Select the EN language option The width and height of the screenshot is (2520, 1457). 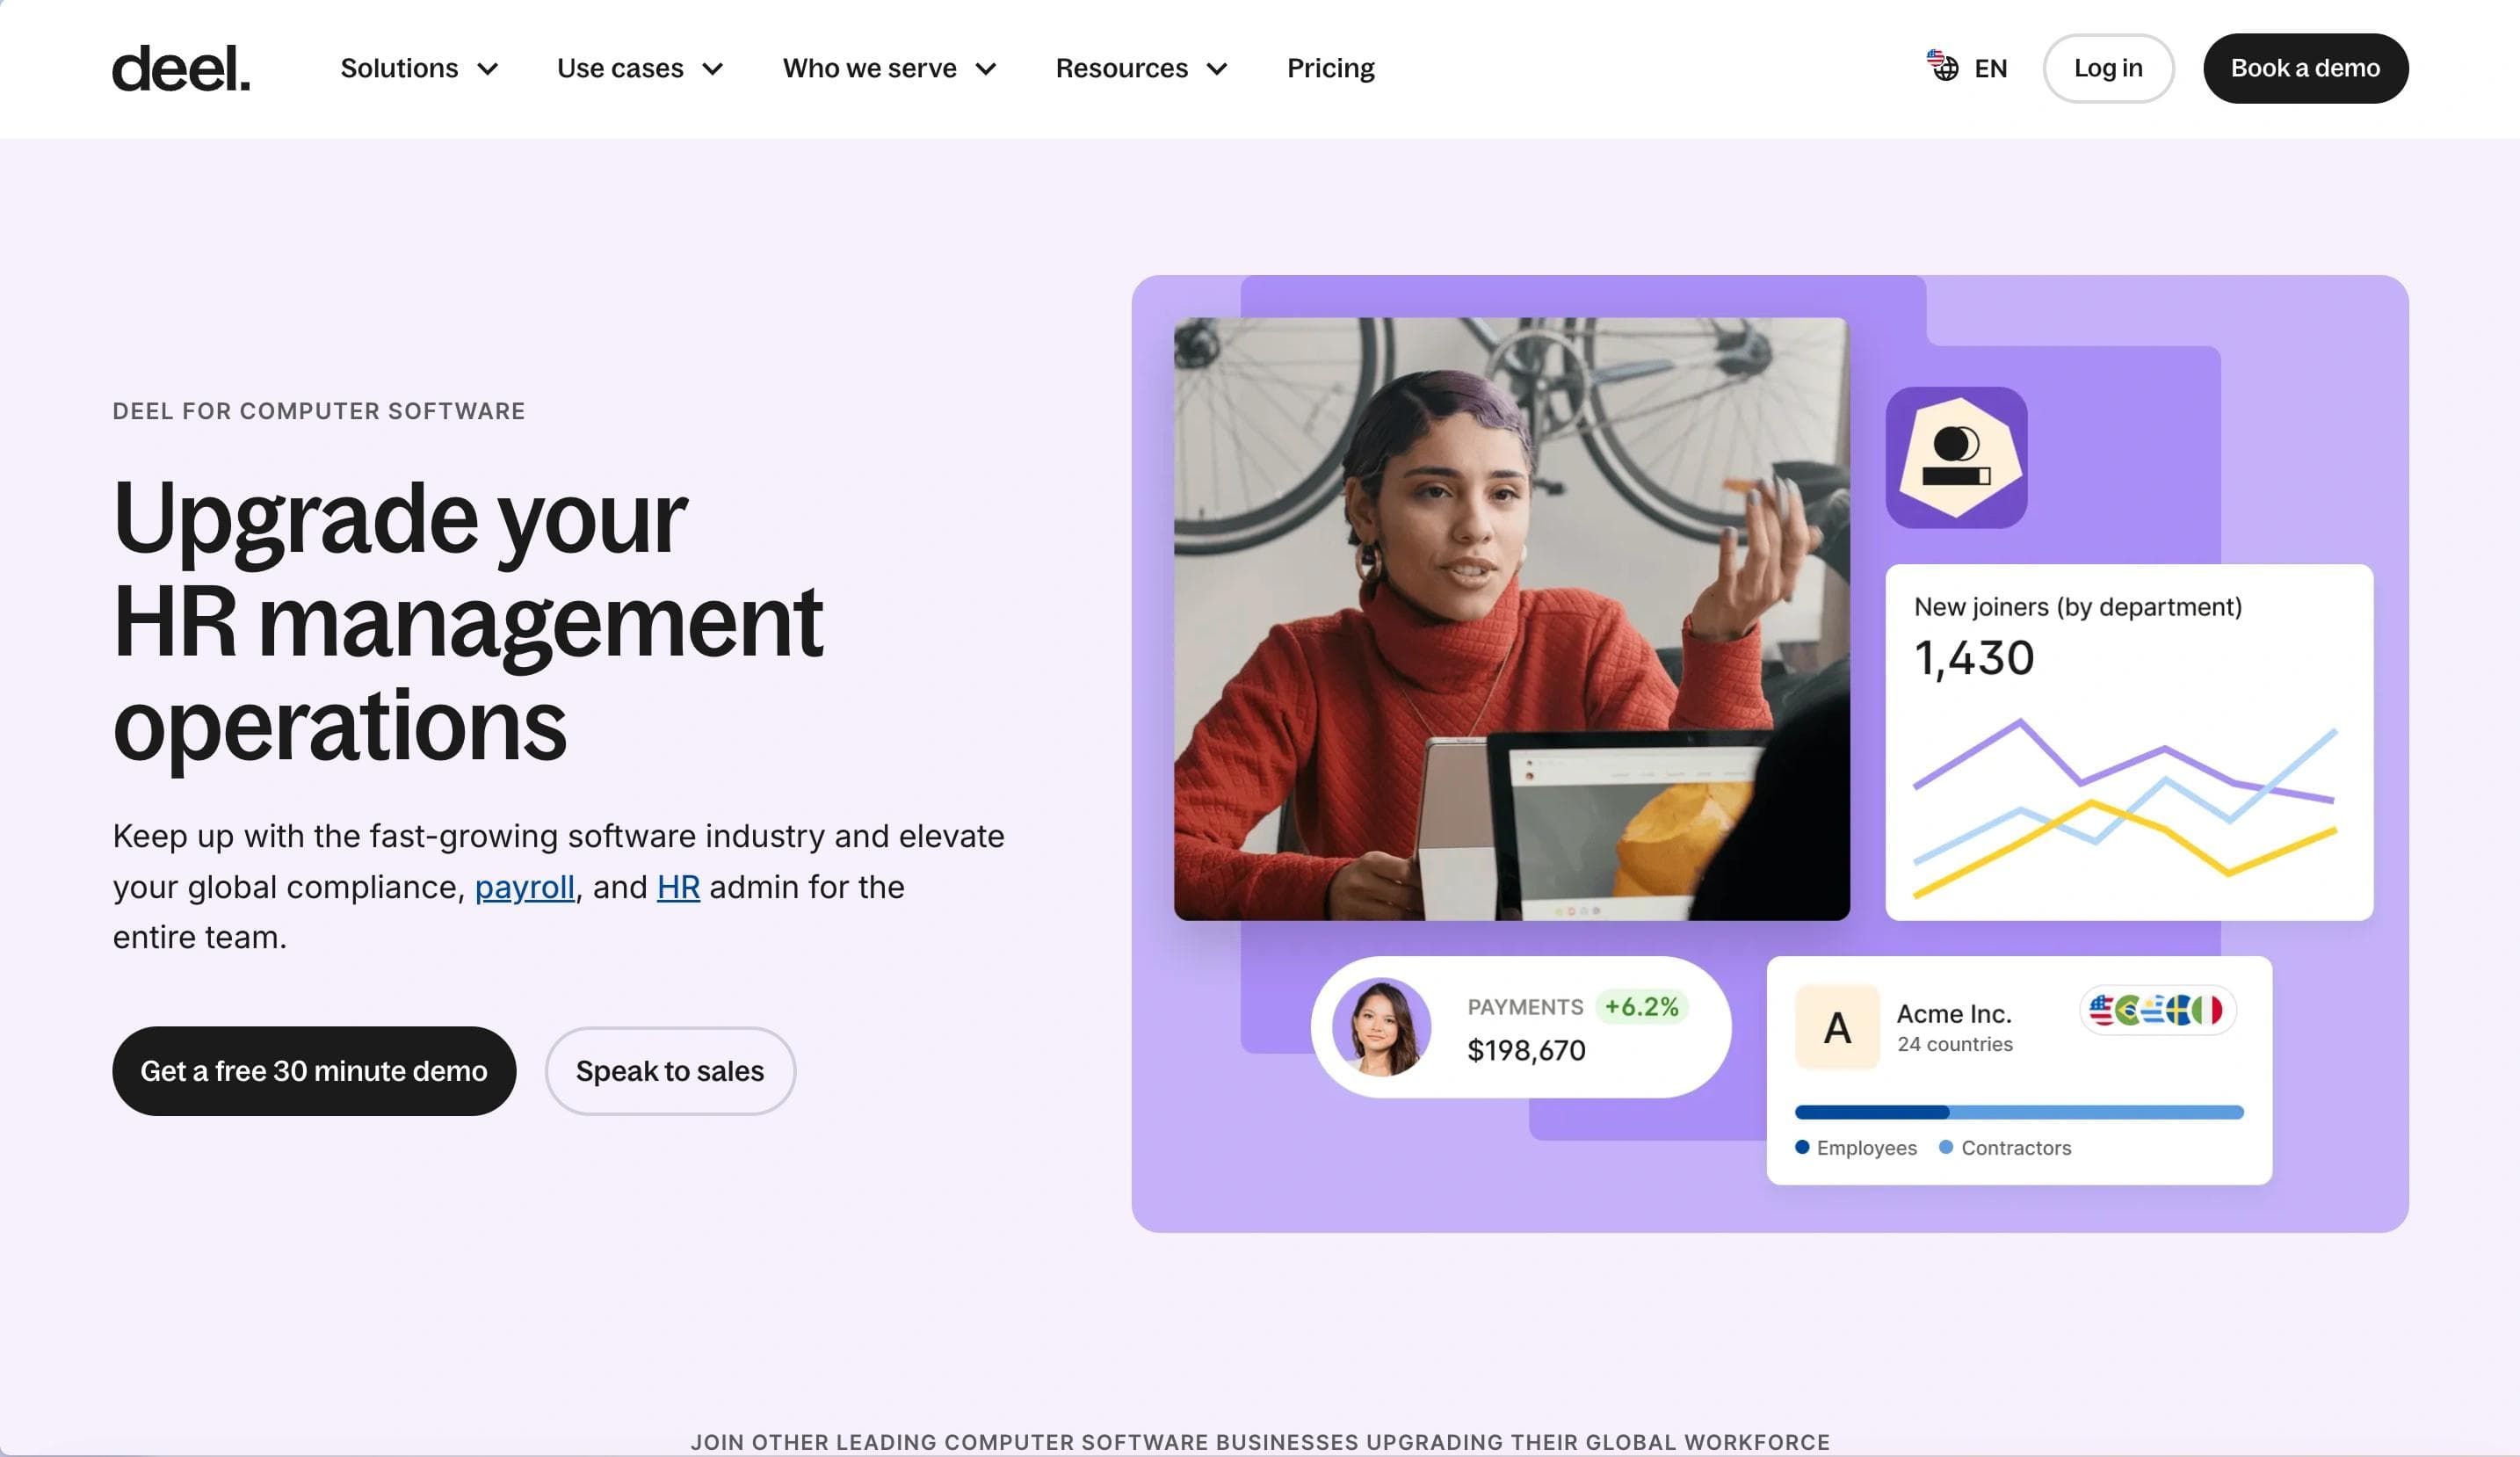[x=1990, y=68]
